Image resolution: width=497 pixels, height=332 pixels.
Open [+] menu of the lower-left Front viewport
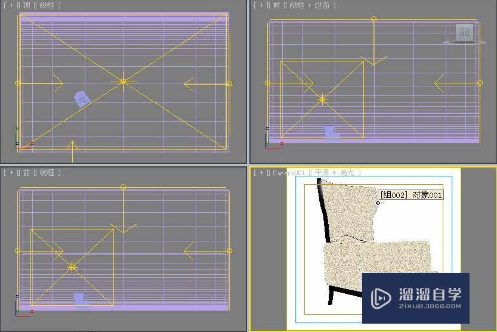coord(11,173)
